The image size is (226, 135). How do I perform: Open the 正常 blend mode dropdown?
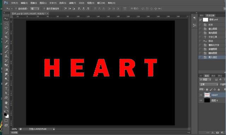point(209,84)
